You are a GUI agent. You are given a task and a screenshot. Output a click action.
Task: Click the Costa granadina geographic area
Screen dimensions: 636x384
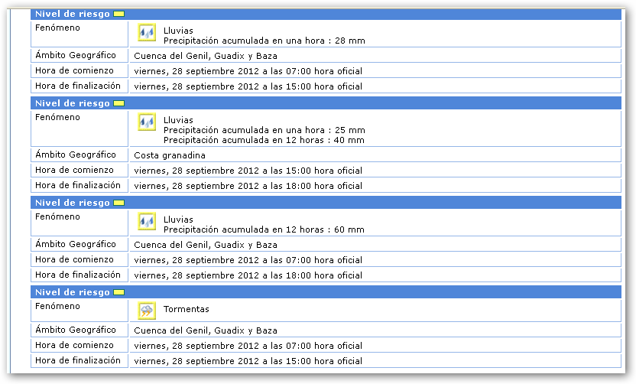coord(169,155)
